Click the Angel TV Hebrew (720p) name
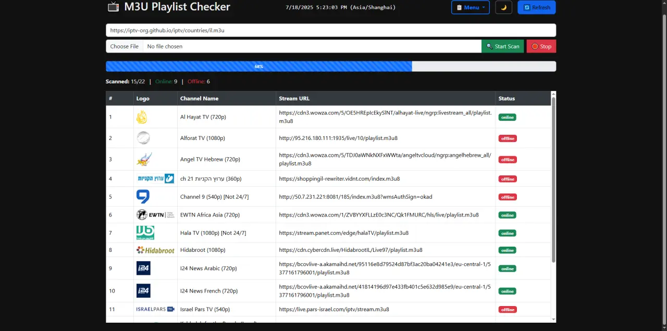667x331 pixels. tap(210, 159)
